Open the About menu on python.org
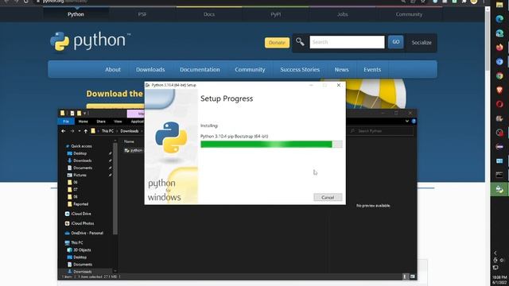Viewport: 509px width, 286px height. [x=113, y=69]
